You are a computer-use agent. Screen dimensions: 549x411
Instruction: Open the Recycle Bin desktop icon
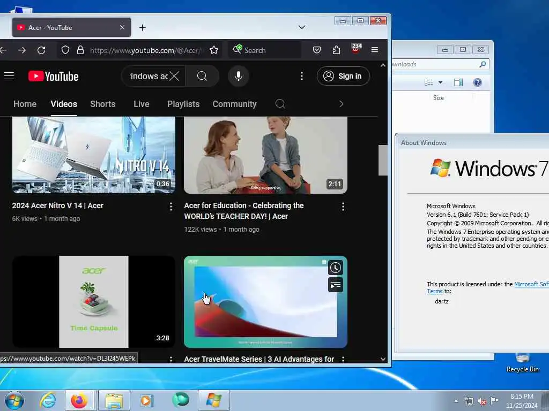click(x=522, y=363)
